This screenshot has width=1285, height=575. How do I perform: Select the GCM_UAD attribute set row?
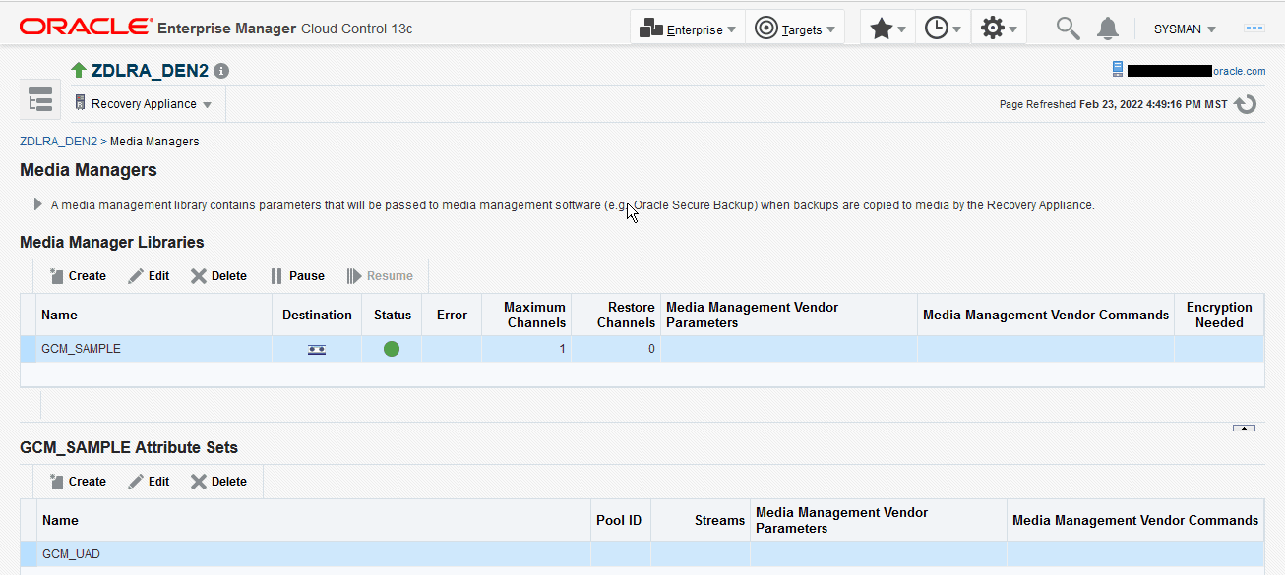coord(642,554)
